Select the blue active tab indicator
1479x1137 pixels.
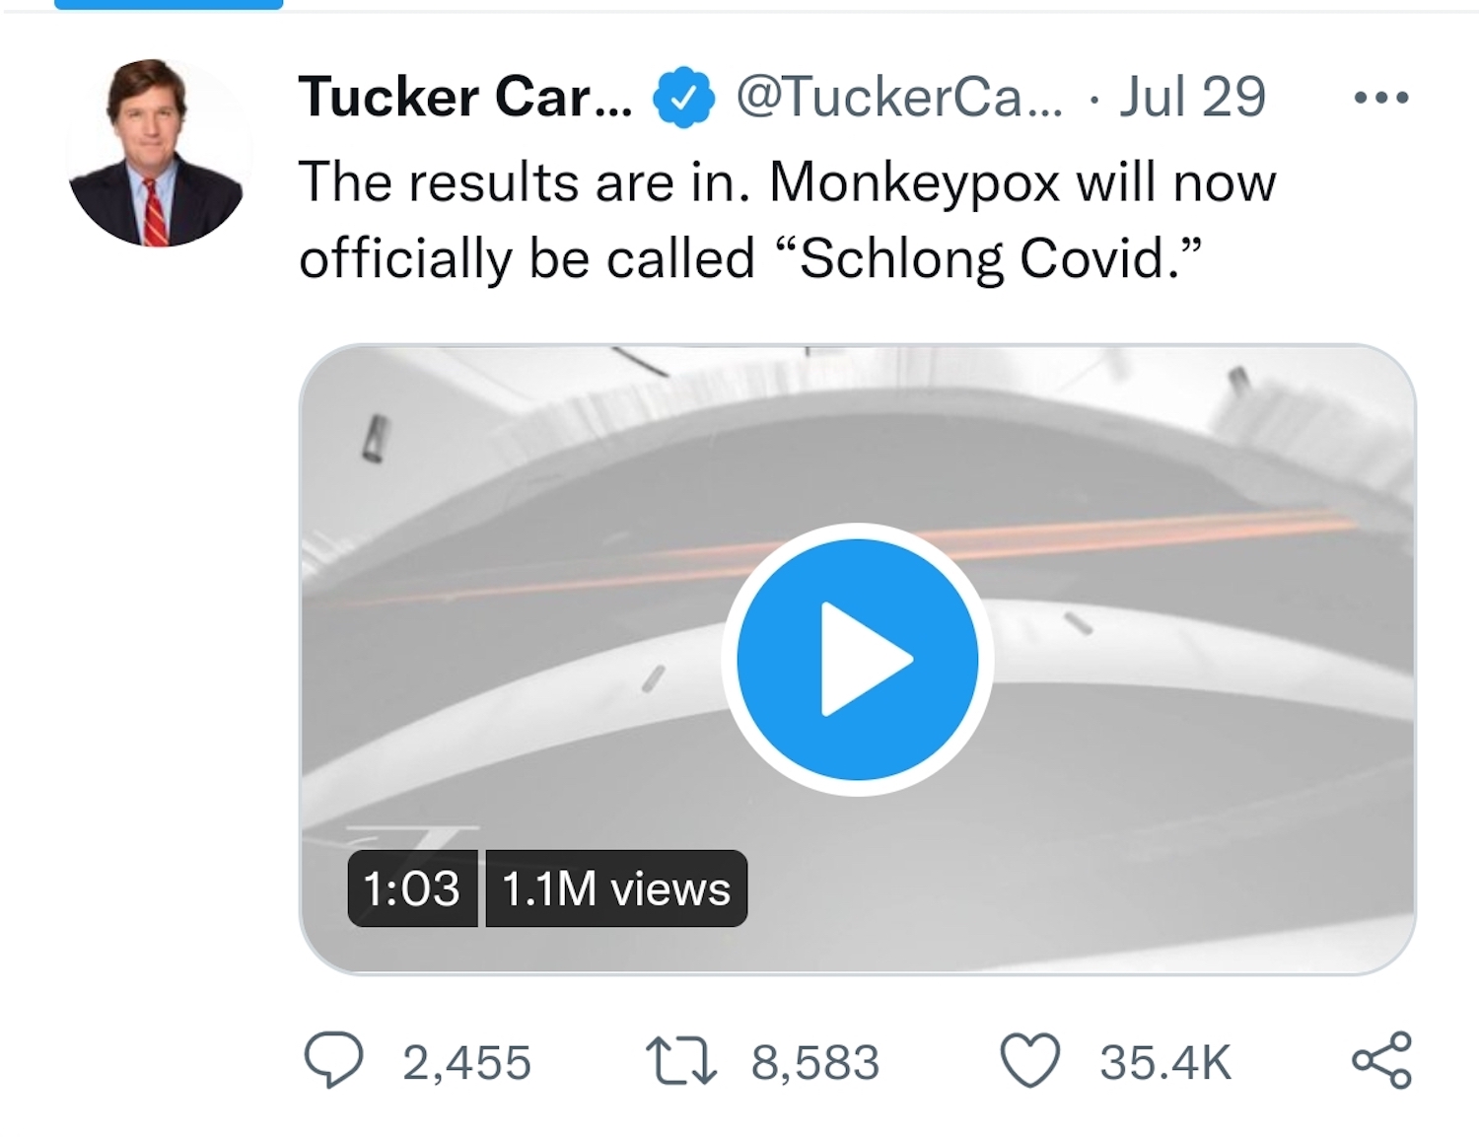(x=169, y=5)
